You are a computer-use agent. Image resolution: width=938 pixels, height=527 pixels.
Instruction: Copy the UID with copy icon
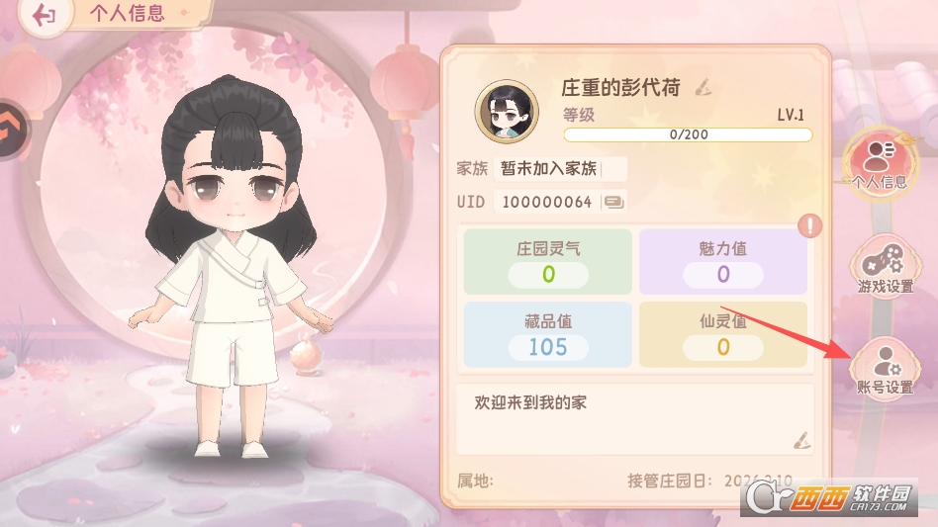613,202
